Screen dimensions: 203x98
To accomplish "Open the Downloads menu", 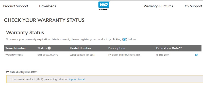I will 47,6.
